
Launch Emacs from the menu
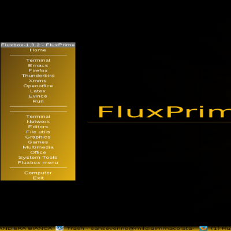click(x=38, y=65)
